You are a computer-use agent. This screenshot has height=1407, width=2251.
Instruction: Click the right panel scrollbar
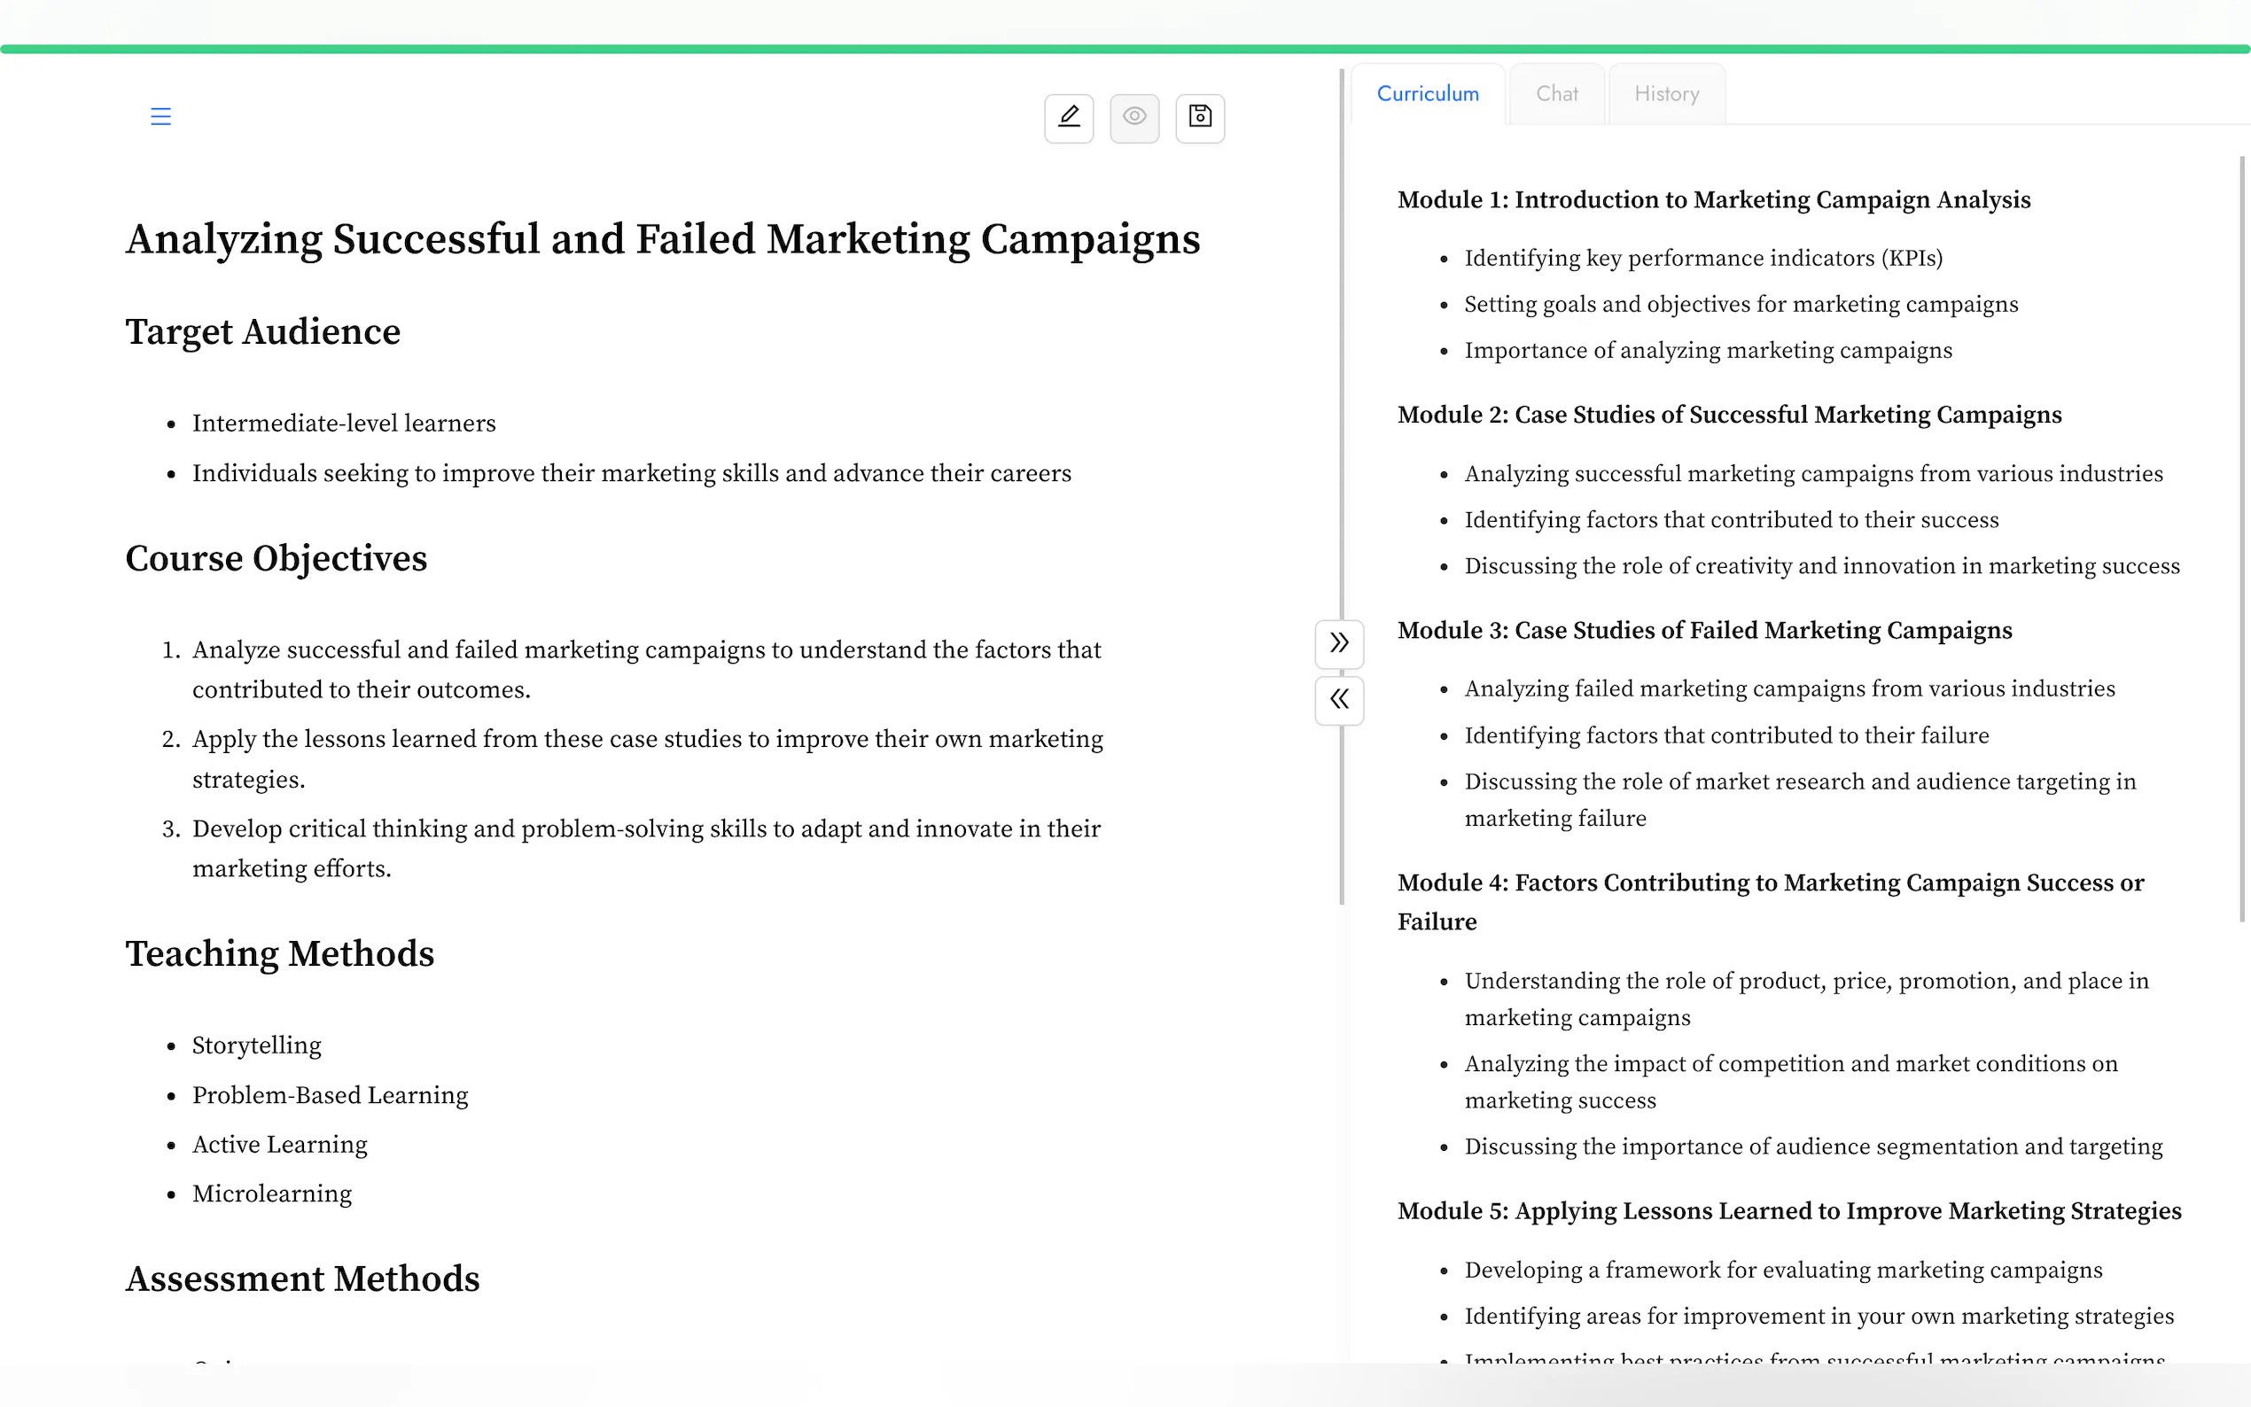[2241, 538]
